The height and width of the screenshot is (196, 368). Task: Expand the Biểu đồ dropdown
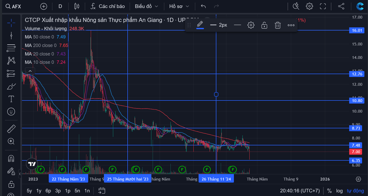coord(146,6)
